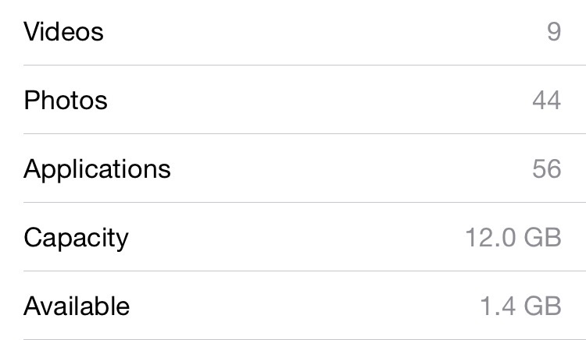This screenshot has width=586, height=340.
Task: Click divider line between Capacity and Available
Action: tap(305, 271)
